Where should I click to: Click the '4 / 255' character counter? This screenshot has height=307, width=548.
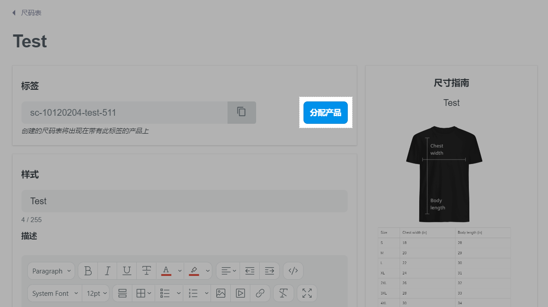[x=31, y=220]
